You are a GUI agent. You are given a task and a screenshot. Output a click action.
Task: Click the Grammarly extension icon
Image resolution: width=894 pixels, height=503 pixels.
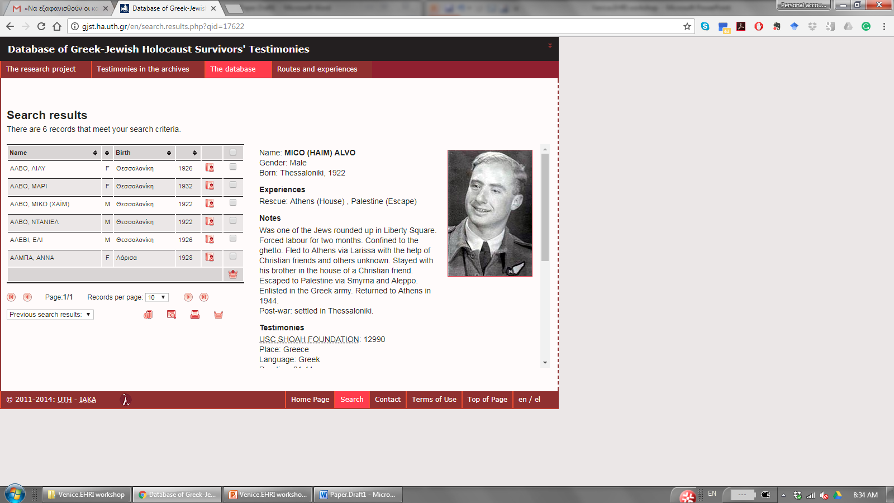(x=866, y=26)
